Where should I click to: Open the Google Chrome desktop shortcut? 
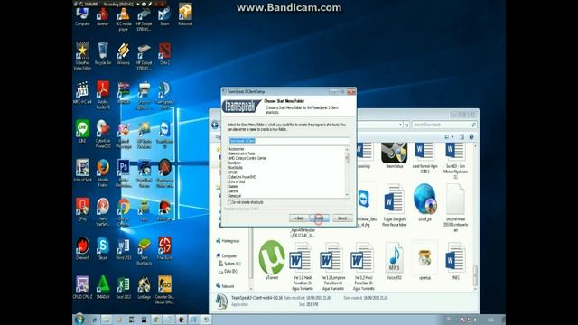coord(124,212)
